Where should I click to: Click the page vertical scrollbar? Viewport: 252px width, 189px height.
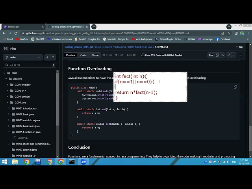250,138
